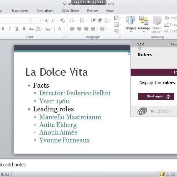Click Align Text icon
The height and width of the screenshot is (177, 177).
(x=117, y=24)
